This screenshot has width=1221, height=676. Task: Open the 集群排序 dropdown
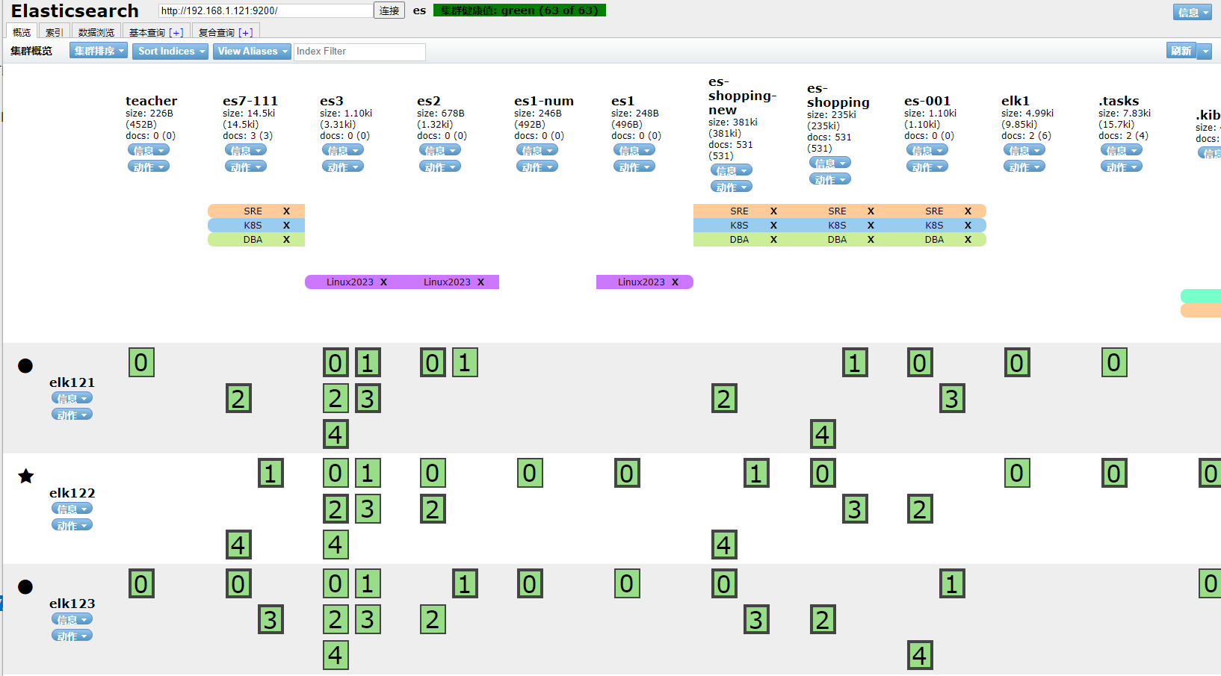(99, 51)
